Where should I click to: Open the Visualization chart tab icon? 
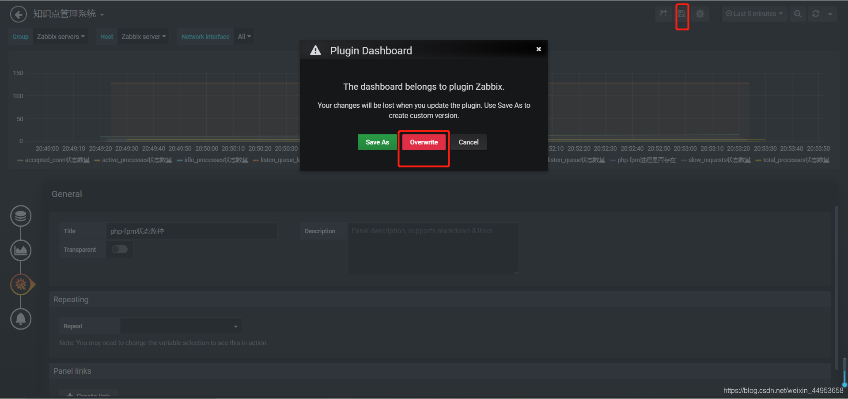pos(21,251)
